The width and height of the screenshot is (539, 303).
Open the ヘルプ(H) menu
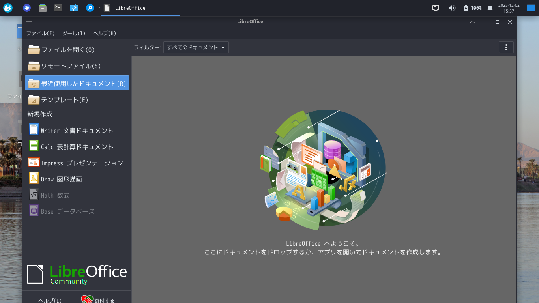pyautogui.click(x=104, y=33)
